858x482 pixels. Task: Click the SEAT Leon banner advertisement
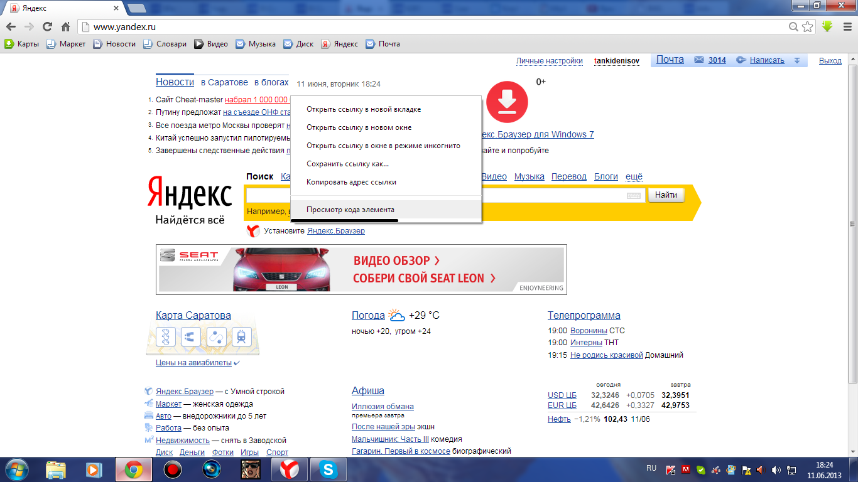(x=361, y=269)
